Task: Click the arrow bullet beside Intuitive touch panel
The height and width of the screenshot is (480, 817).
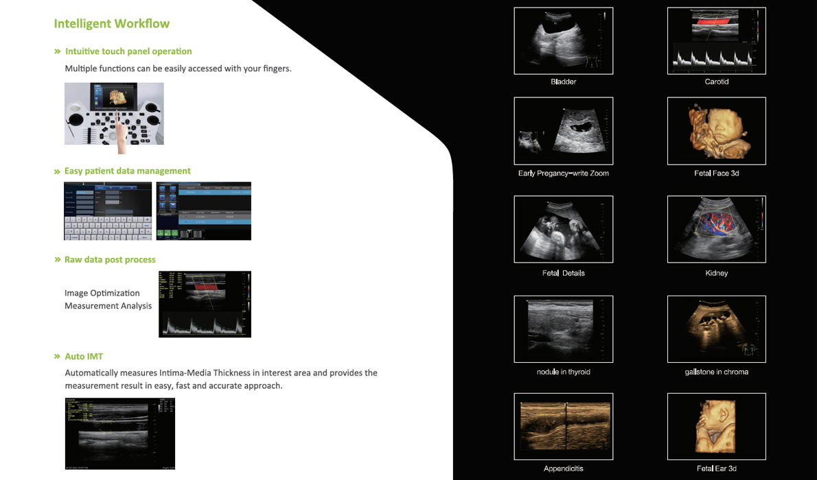Action: click(57, 51)
